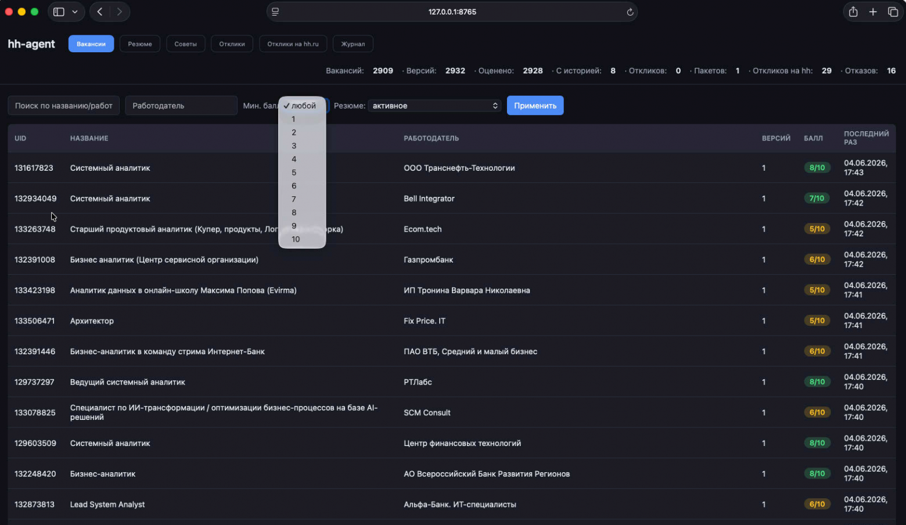This screenshot has height=525, width=906.
Task: Go forward to next page
Action: pyautogui.click(x=119, y=12)
